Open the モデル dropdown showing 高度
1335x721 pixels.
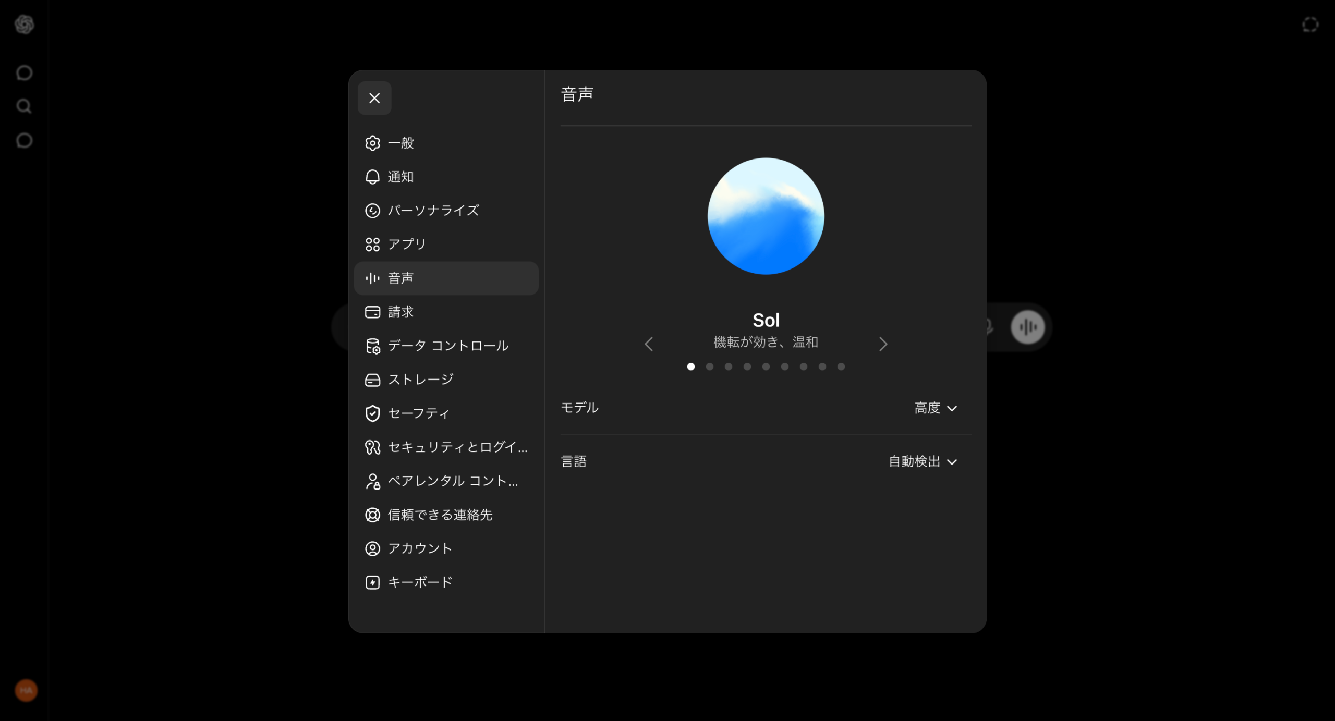936,408
